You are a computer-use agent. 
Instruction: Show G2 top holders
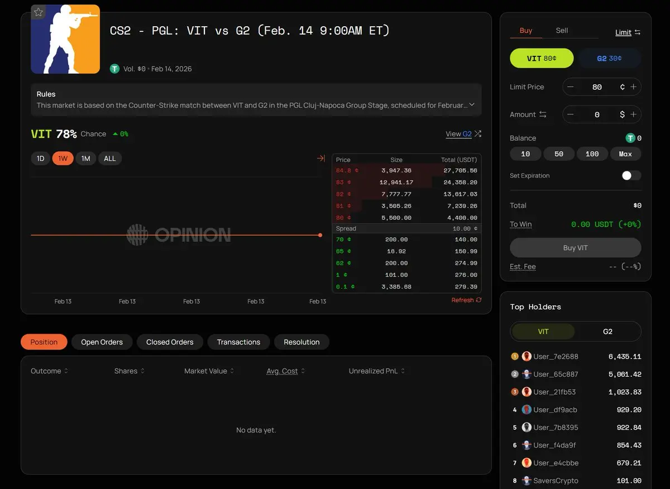coord(608,332)
